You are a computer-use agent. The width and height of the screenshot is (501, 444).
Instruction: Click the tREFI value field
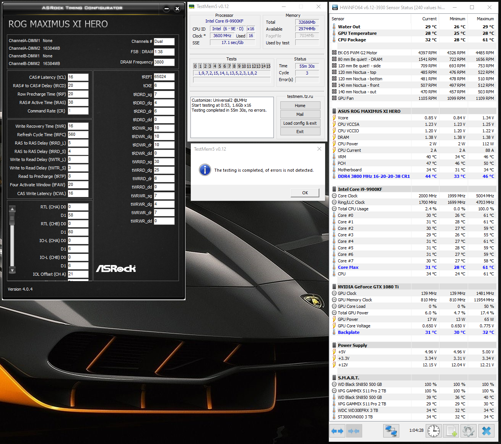pyautogui.click(x=164, y=77)
